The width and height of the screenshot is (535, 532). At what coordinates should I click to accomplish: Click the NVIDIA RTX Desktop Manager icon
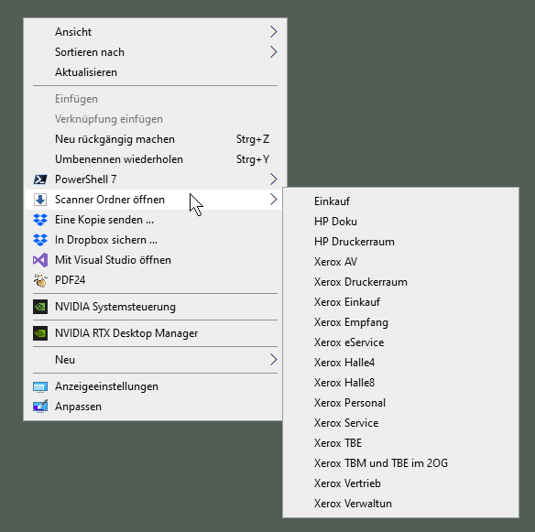click(x=40, y=333)
